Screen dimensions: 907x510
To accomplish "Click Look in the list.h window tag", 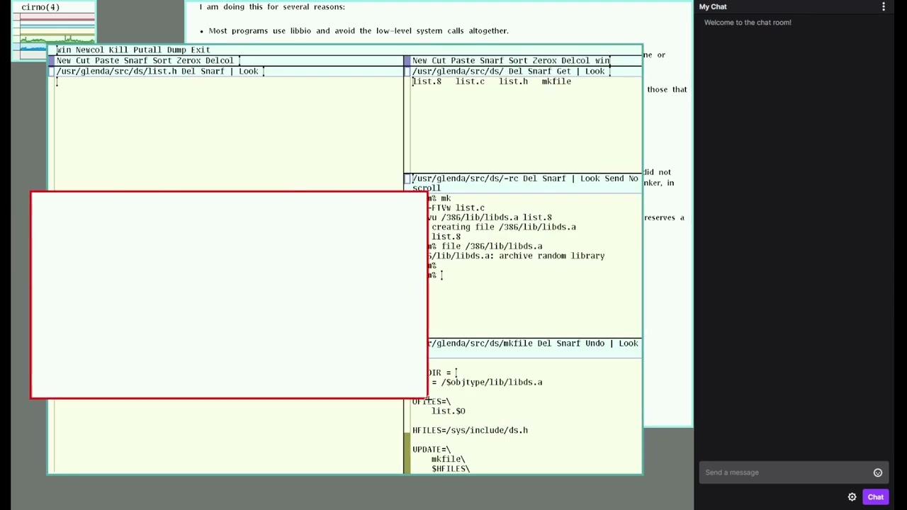I will [x=249, y=72].
